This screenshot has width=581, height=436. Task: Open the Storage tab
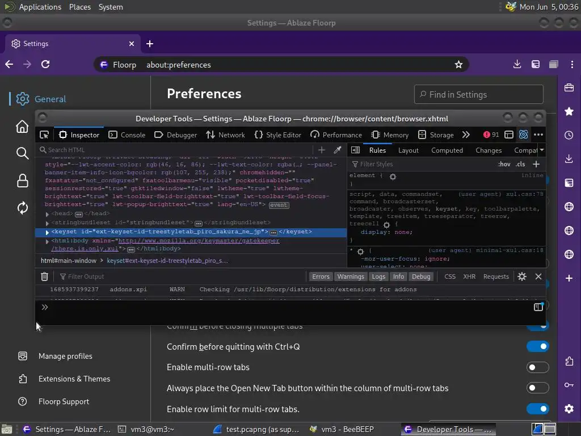(x=436, y=135)
